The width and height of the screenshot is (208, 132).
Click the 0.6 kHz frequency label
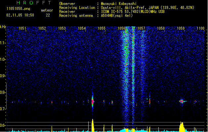[x=3, y=125]
